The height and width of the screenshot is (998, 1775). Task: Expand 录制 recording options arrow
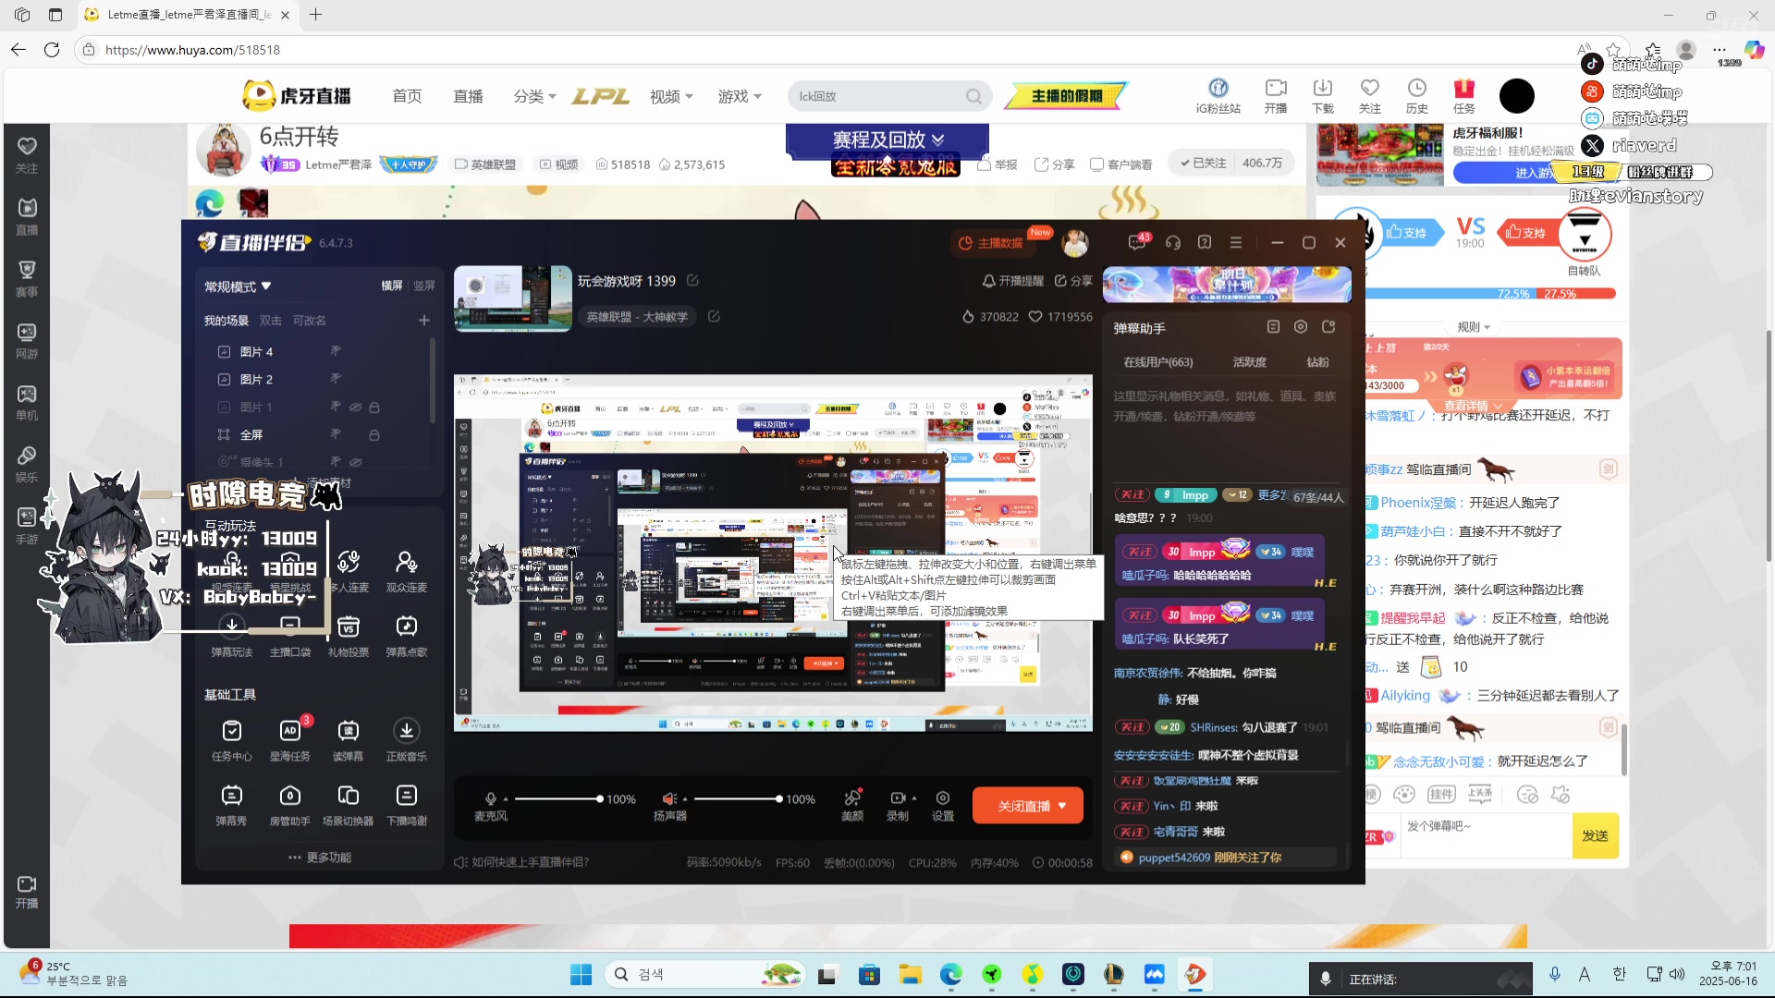pos(914,798)
